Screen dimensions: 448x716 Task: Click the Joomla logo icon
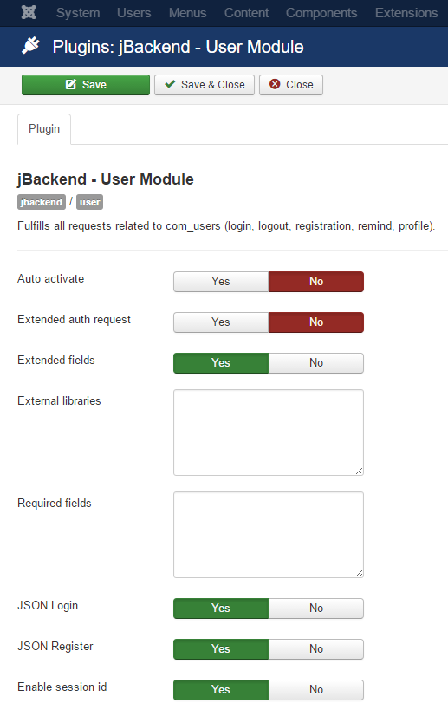(29, 12)
